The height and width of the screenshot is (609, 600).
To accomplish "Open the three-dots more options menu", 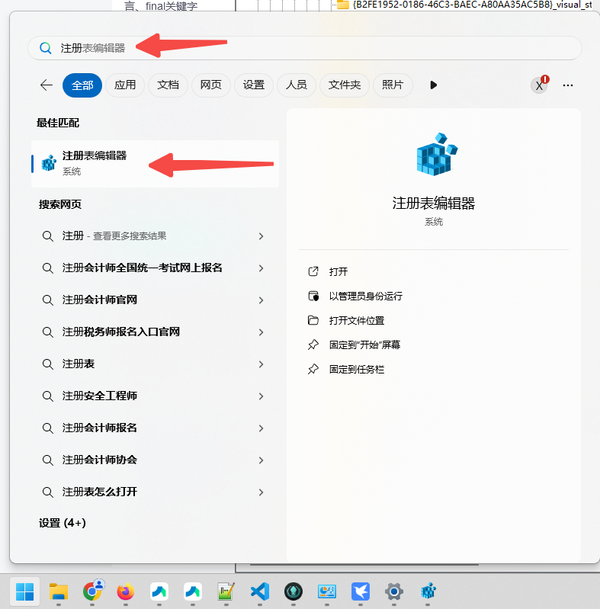I will coord(568,85).
